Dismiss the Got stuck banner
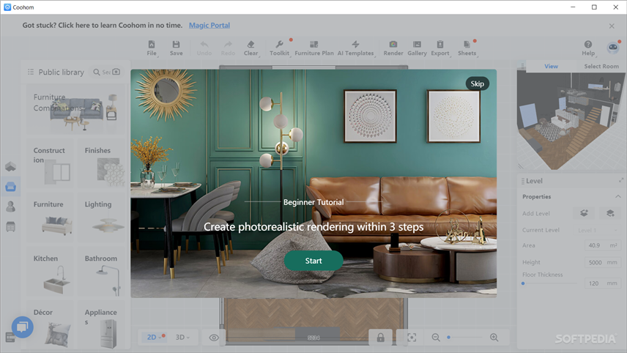Image resolution: width=627 pixels, height=353 pixels. coord(612,26)
